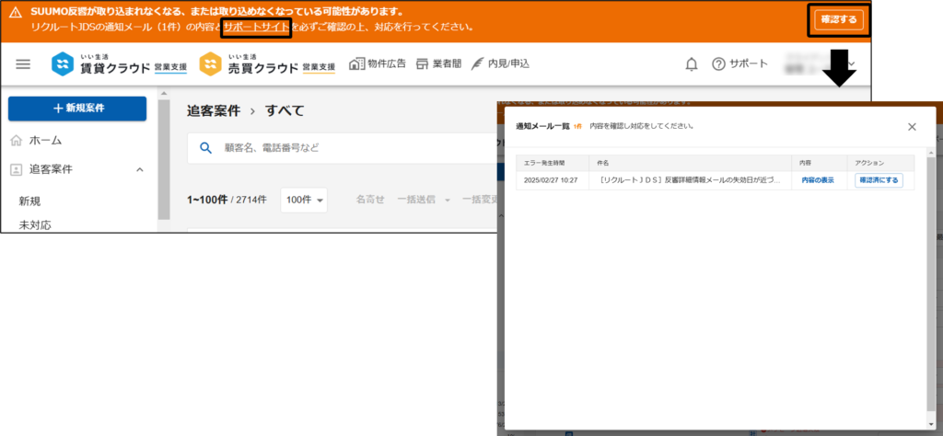Open 内見/申込 in the top navigation
This screenshot has height=436, width=943.
click(x=500, y=63)
